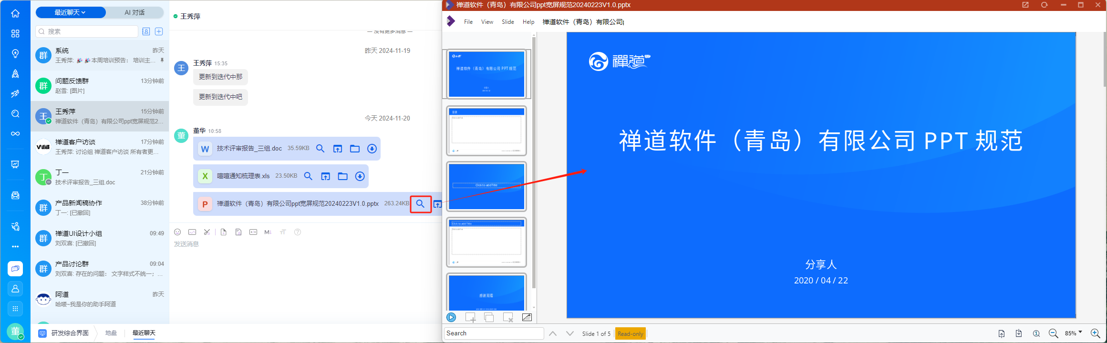Click the 技术评审报告_三组.doc file name

point(249,149)
